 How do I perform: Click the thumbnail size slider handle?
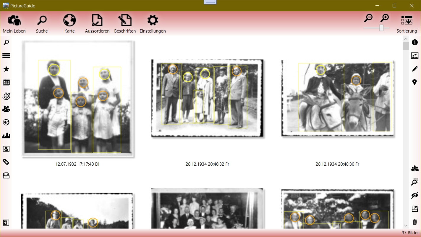tap(381, 28)
